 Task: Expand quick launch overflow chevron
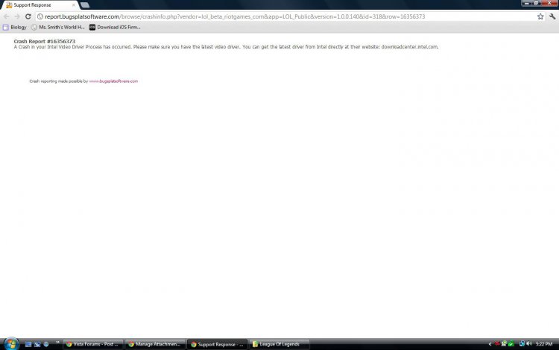[57, 343]
